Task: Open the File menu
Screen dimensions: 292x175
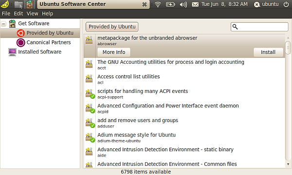Action: point(6,14)
